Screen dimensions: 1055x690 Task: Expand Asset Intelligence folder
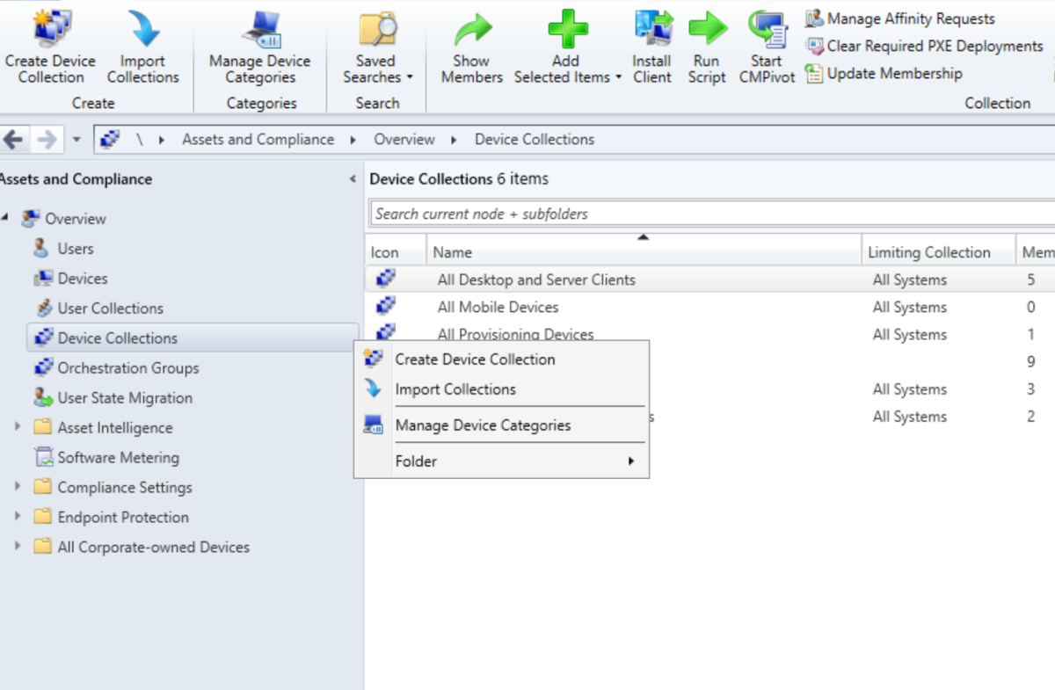(x=18, y=427)
